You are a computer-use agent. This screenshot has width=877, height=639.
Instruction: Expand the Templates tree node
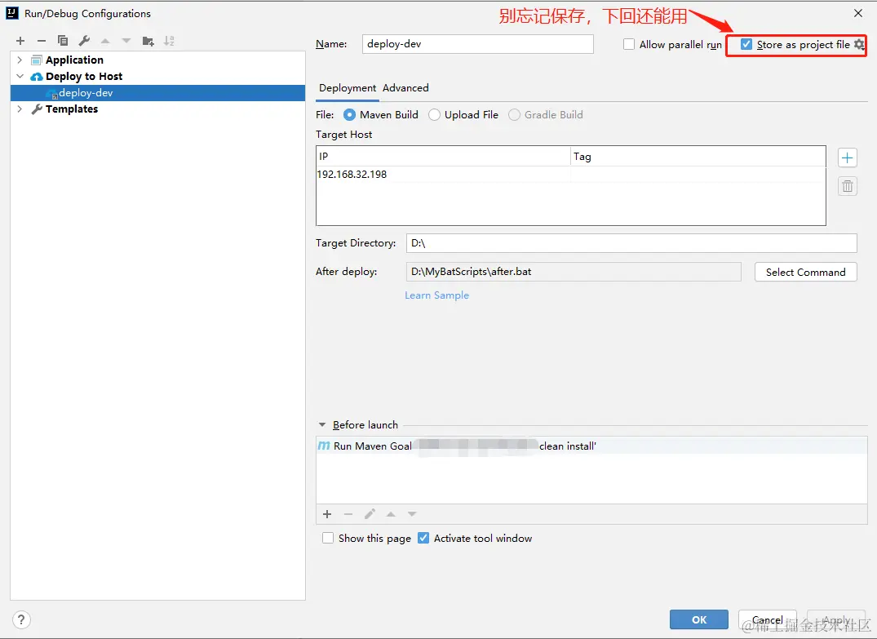pos(20,109)
